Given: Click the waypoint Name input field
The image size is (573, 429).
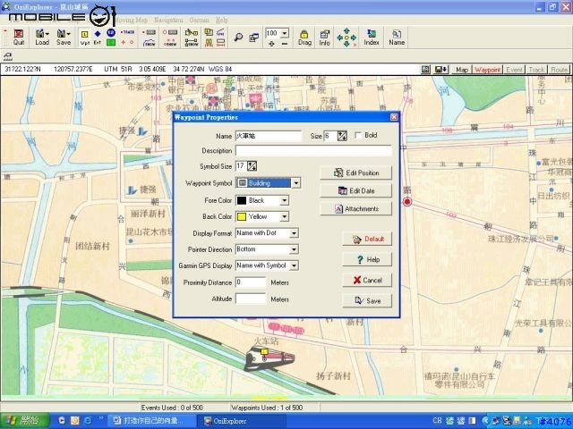Looking at the screenshot, I should coord(269,136).
